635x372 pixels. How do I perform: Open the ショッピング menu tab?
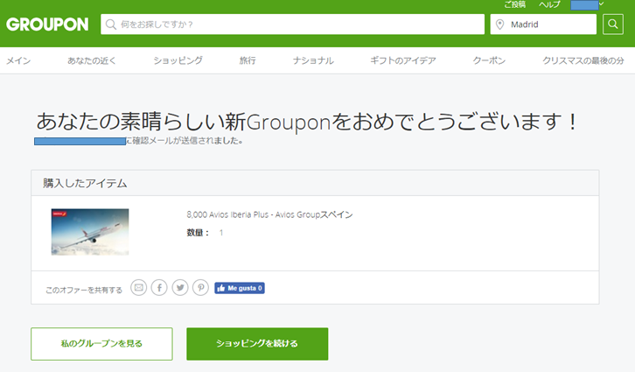tap(178, 60)
